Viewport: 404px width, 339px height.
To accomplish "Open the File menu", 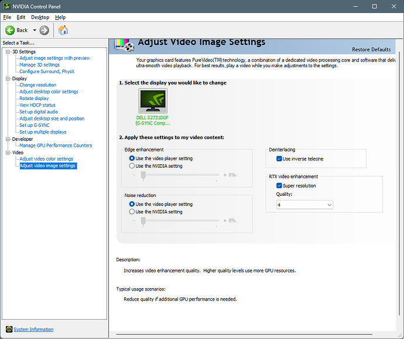I will point(7,17).
